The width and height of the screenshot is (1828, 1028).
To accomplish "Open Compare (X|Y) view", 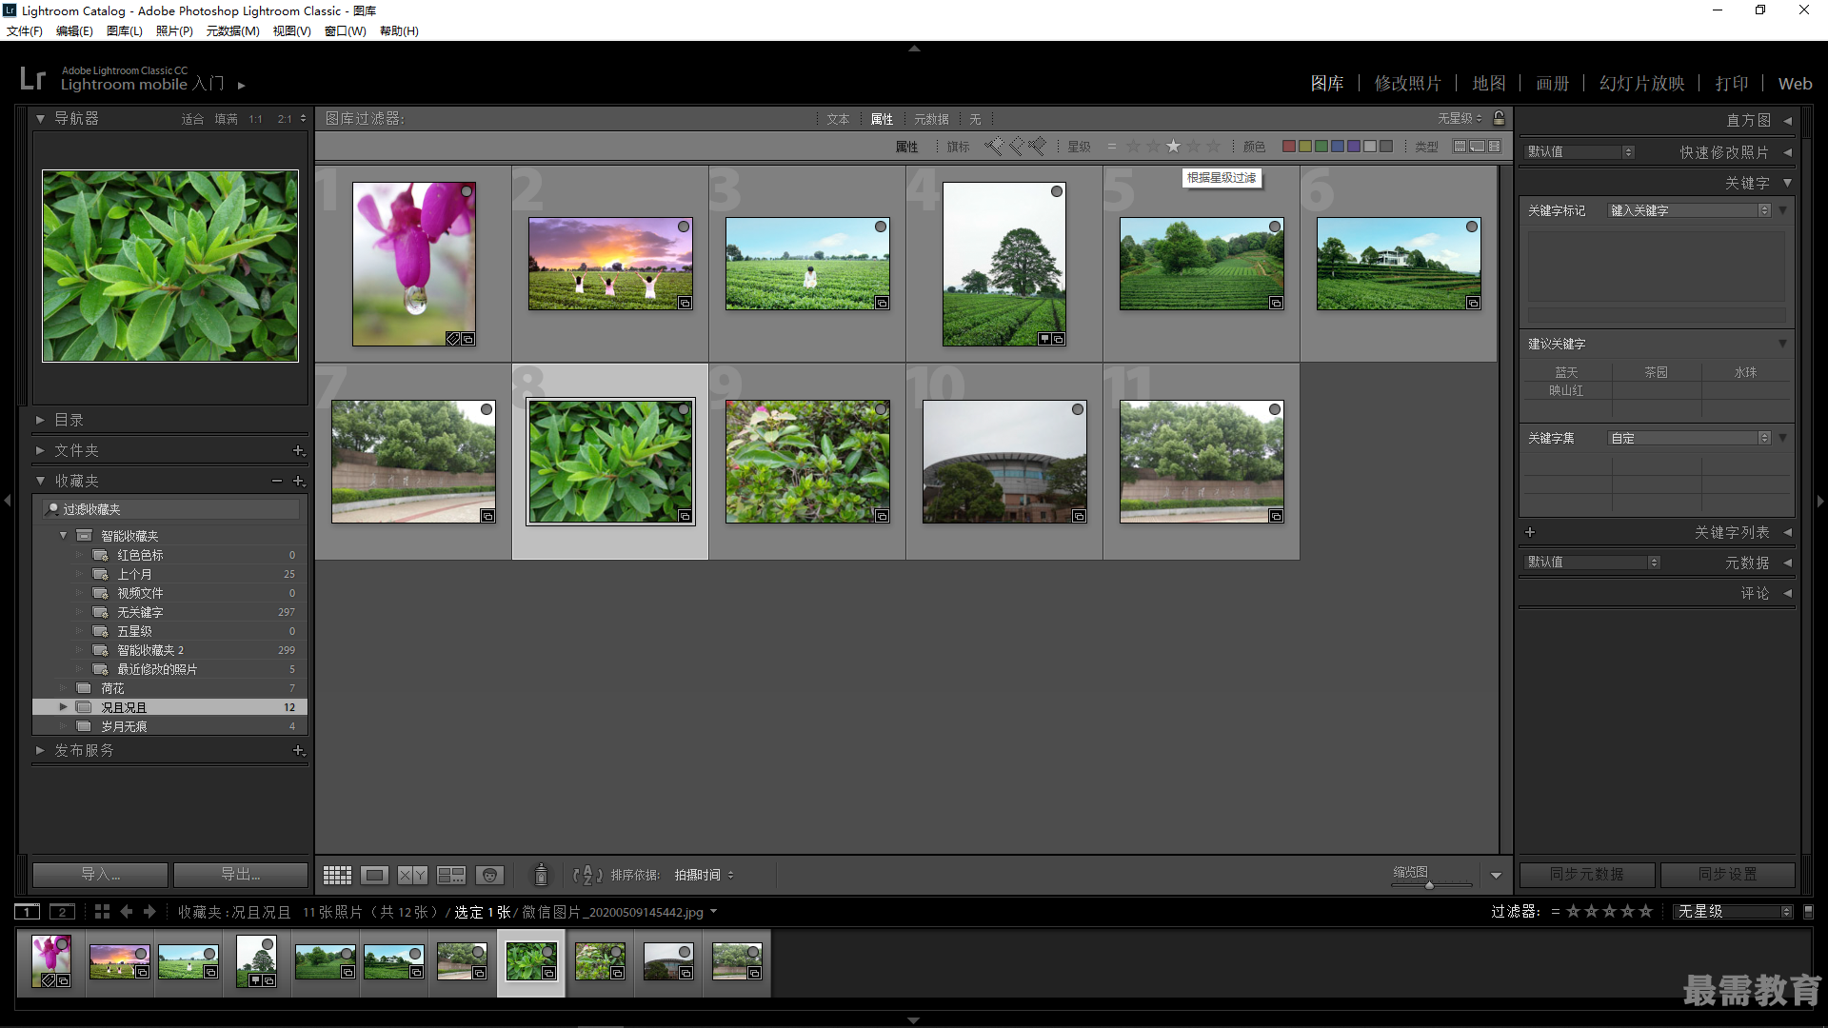I will coord(412,875).
